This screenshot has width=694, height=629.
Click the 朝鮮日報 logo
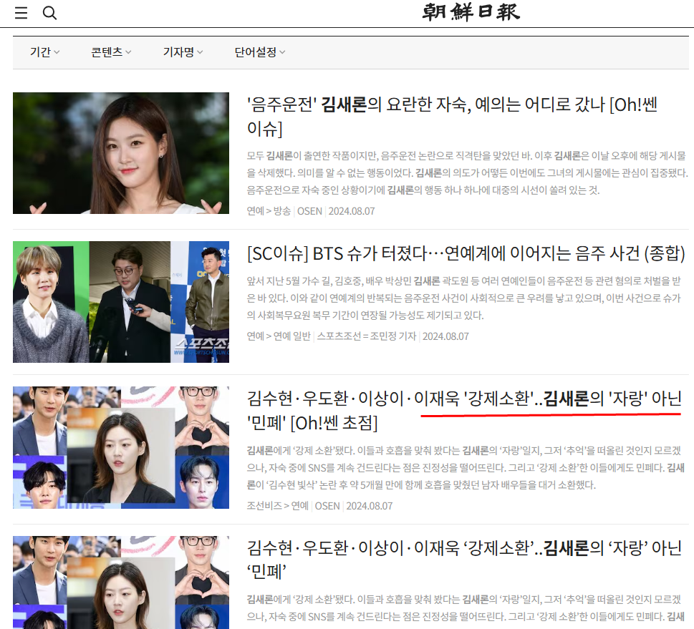(471, 12)
